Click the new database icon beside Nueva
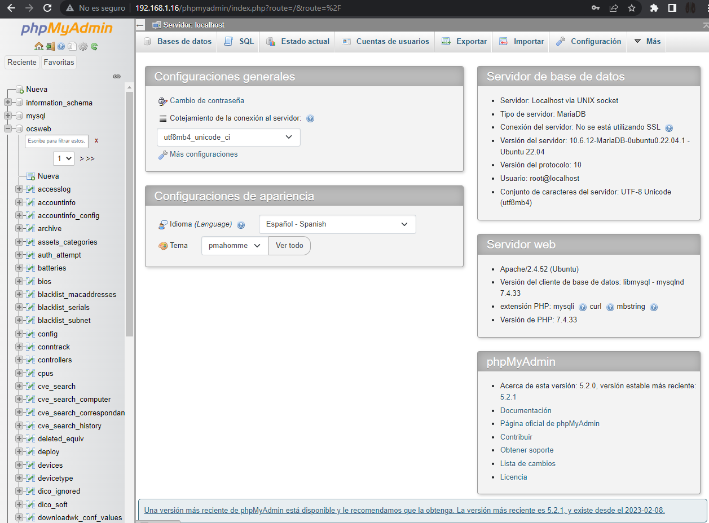Image resolution: width=709 pixels, height=523 pixels. 20,90
